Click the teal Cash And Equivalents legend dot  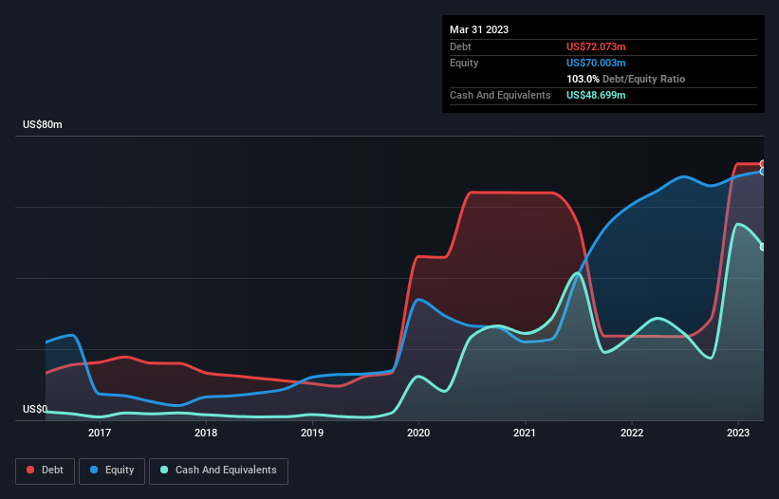pyautogui.click(x=164, y=470)
